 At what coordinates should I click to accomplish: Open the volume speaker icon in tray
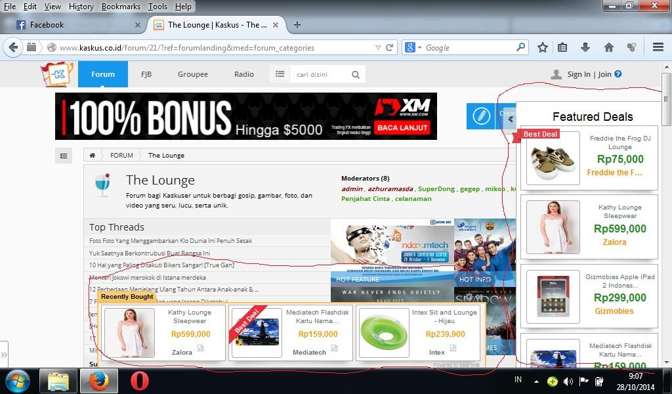568,381
